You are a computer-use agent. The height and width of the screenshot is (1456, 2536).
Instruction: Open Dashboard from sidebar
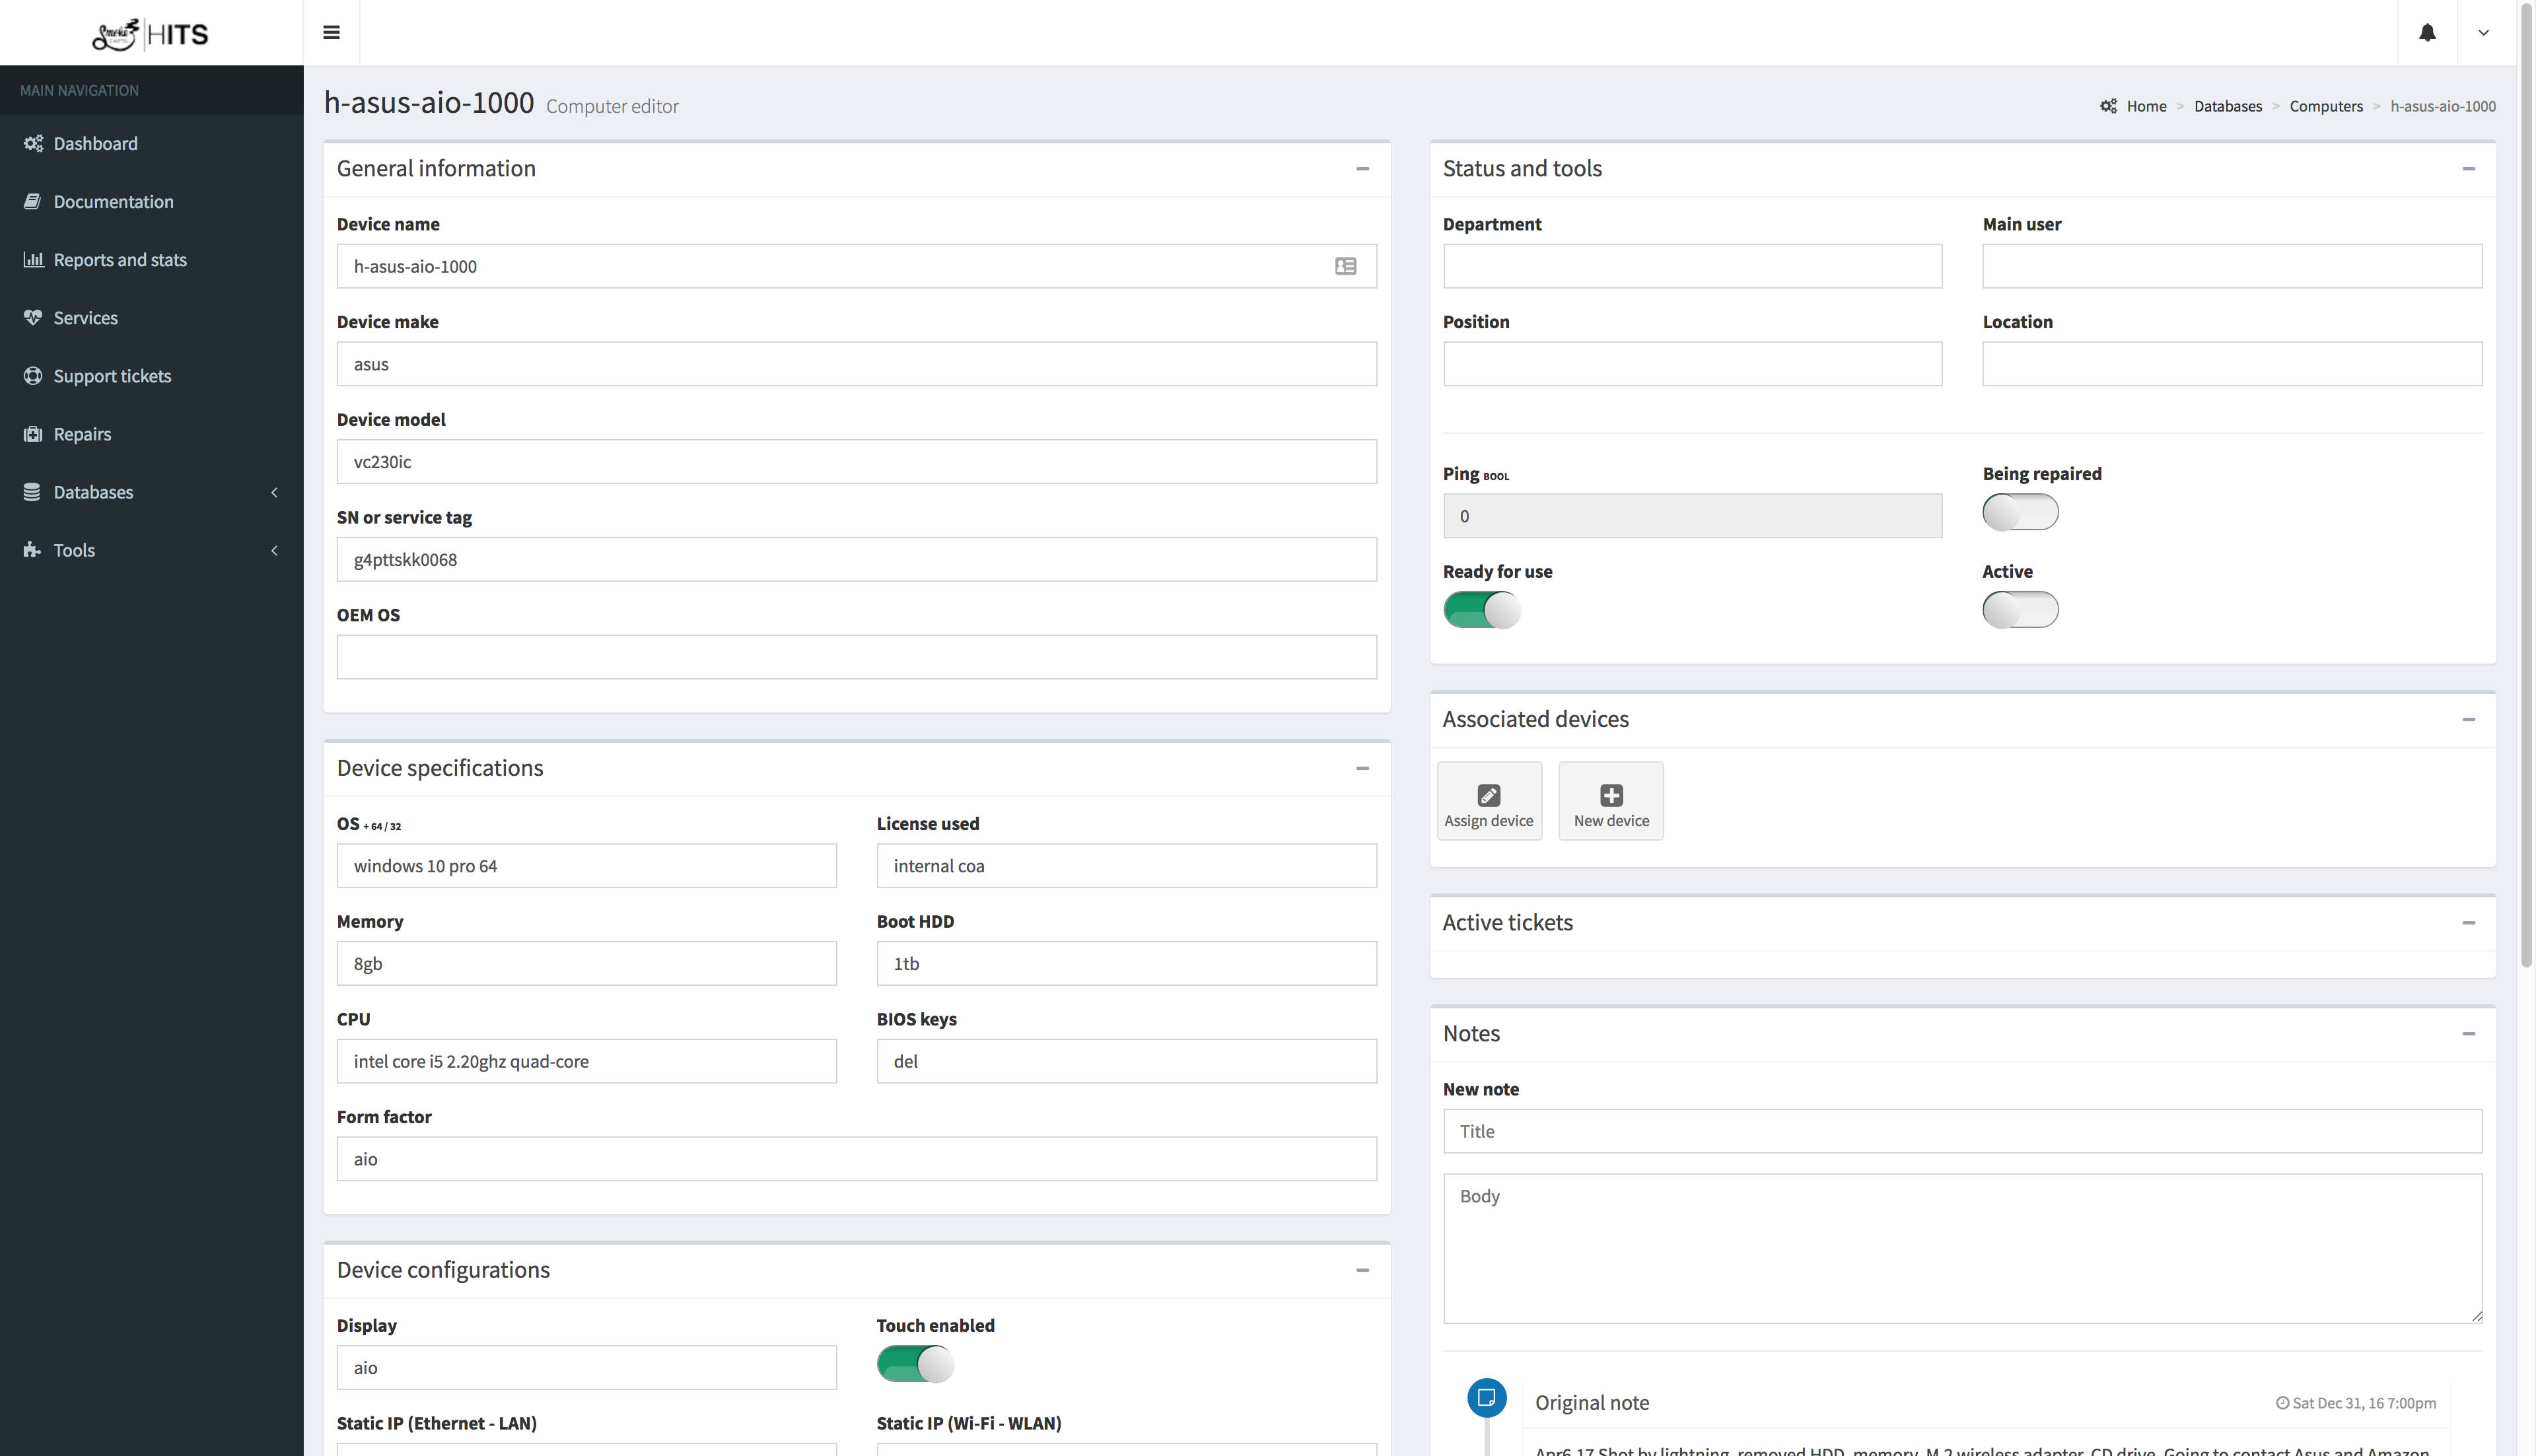tap(95, 143)
